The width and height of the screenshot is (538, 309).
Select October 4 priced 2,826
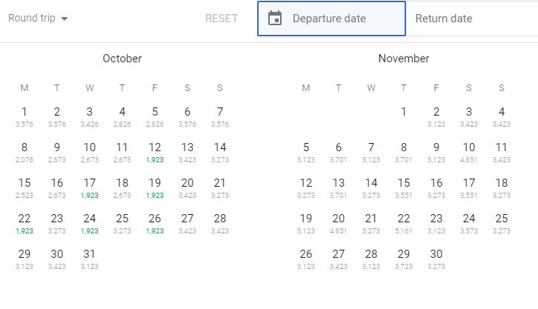pos(122,116)
